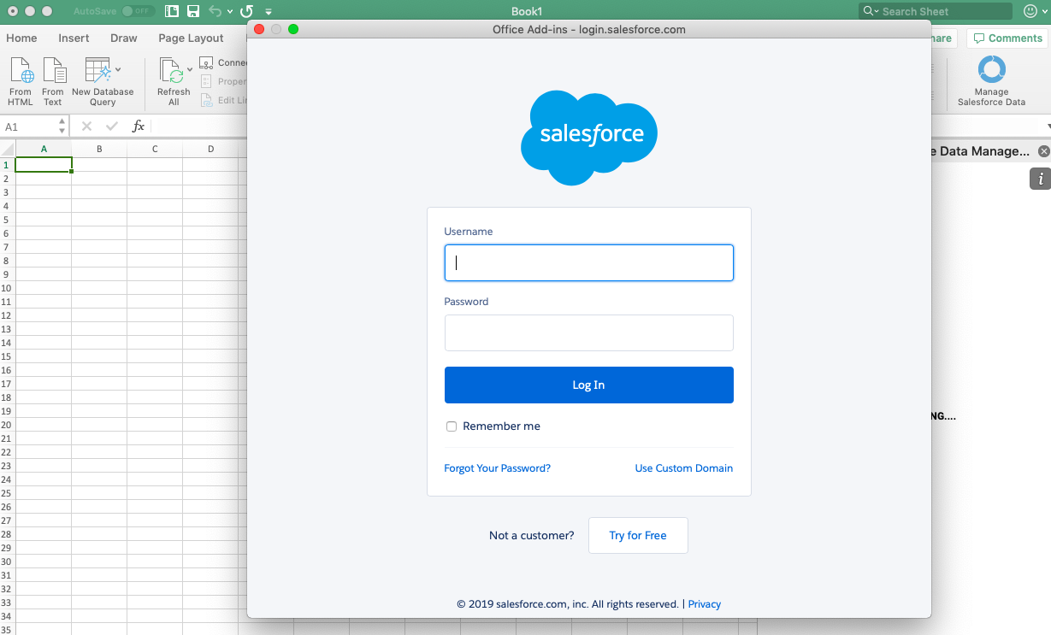Open the Page Layout ribbon tab
Screen dimensions: 1051x635
coord(191,38)
